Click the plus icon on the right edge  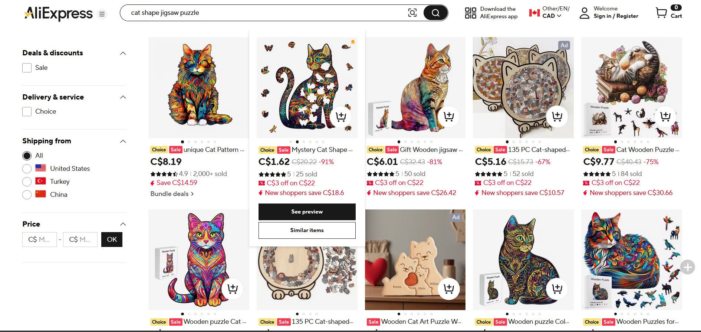click(688, 267)
